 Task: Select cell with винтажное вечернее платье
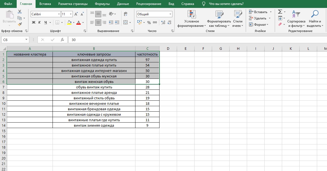pyautogui.click(x=94, y=103)
